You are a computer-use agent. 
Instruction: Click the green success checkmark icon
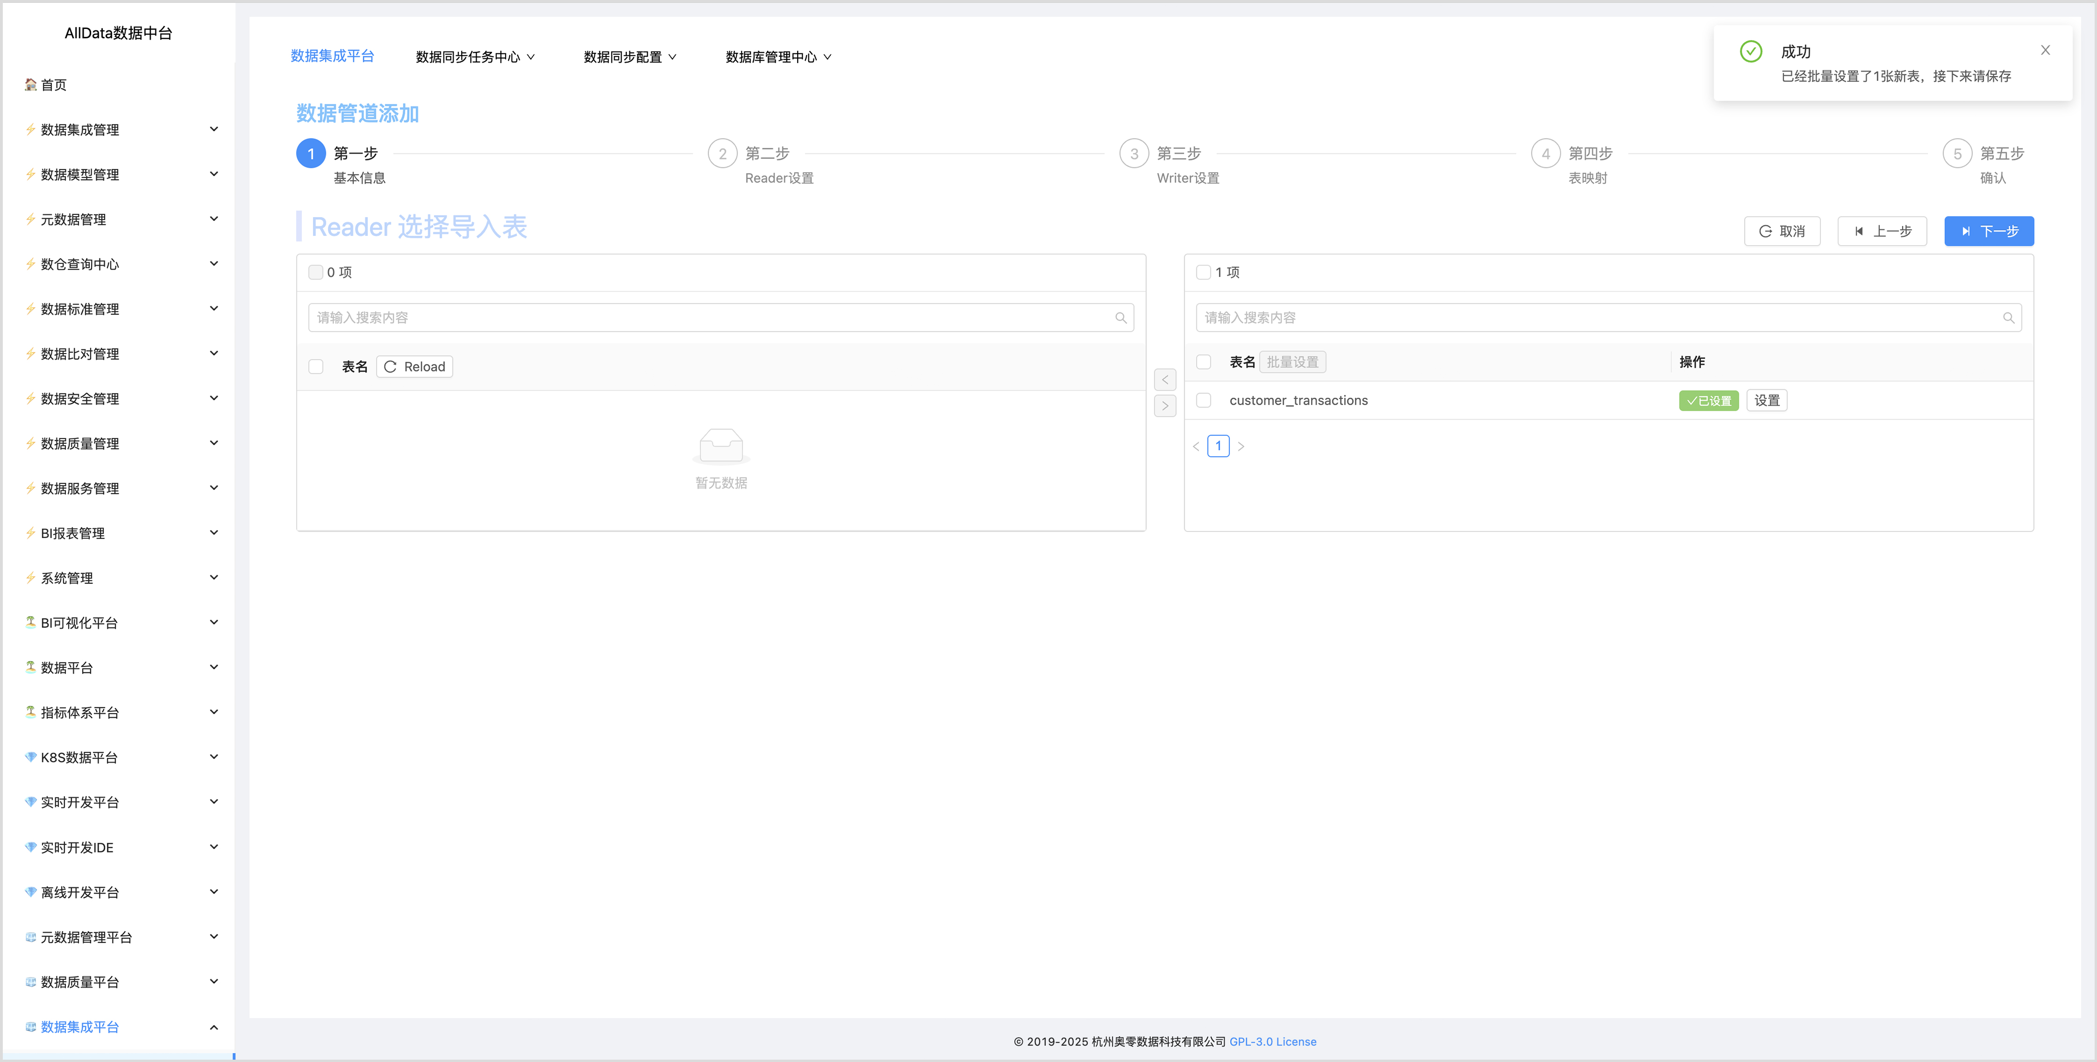(1750, 51)
